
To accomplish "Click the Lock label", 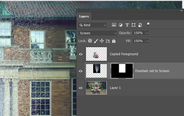I will tap(82, 41).
